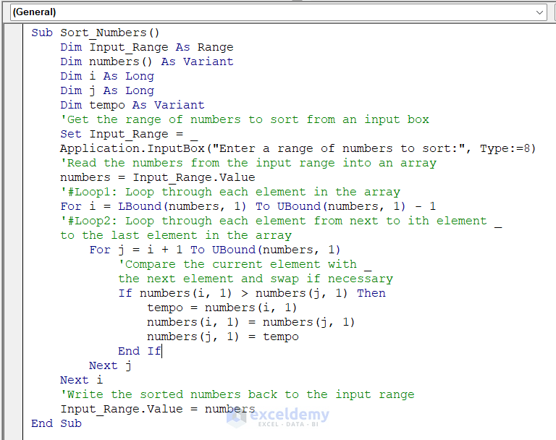Click the comment 'Read the numbers from the input range'
The width and height of the screenshot is (556, 440).
248,163
